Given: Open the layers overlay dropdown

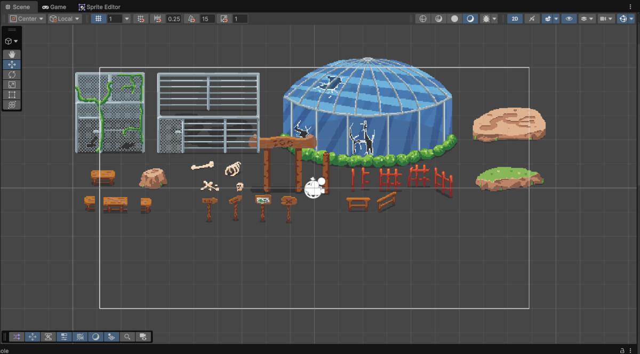Looking at the screenshot, I should click(587, 19).
